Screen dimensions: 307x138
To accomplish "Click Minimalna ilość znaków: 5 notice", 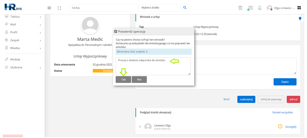I will [x=153, y=51].
